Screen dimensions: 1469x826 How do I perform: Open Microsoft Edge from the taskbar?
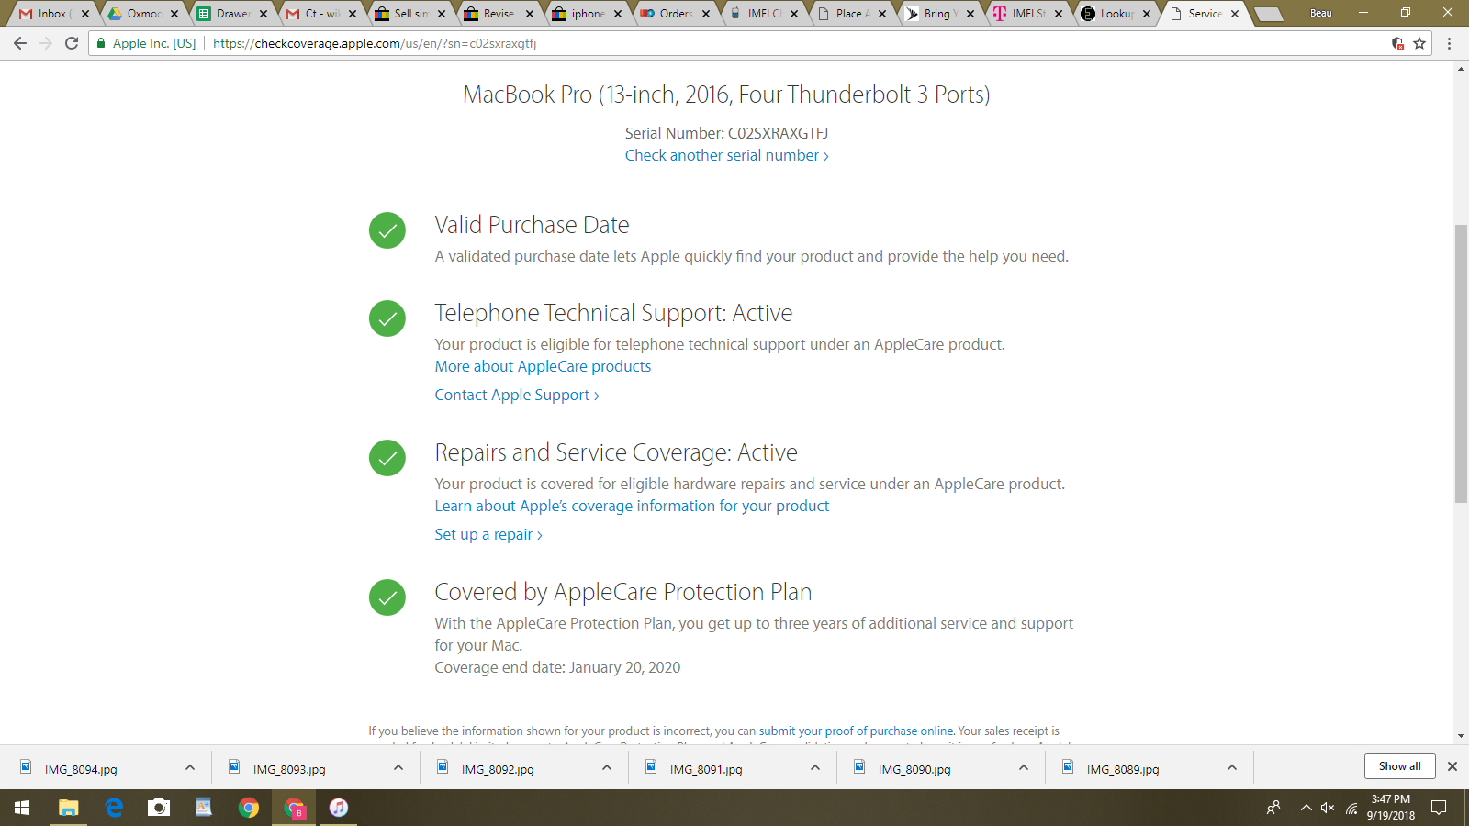coord(114,808)
